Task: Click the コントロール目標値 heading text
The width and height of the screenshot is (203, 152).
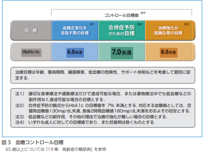Action: [121, 15]
